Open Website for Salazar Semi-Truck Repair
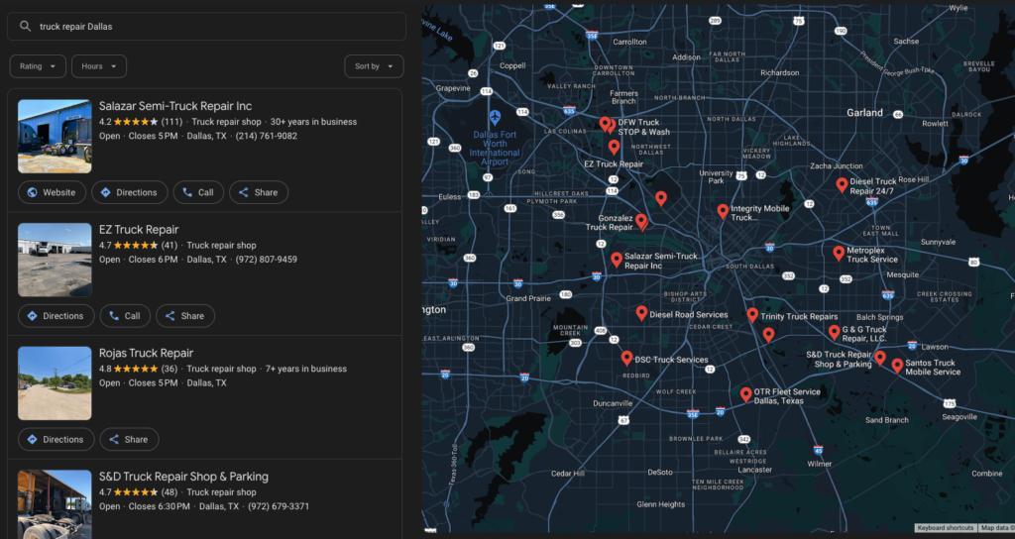This screenshot has width=1015, height=539. tap(52, 192)
